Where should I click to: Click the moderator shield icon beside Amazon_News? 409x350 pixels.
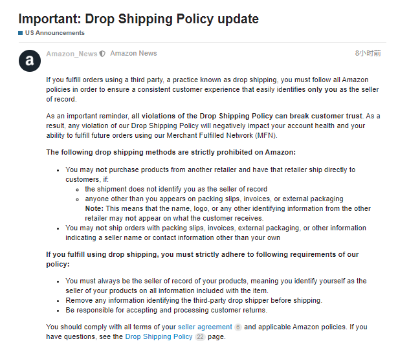[x=103, y=54]
